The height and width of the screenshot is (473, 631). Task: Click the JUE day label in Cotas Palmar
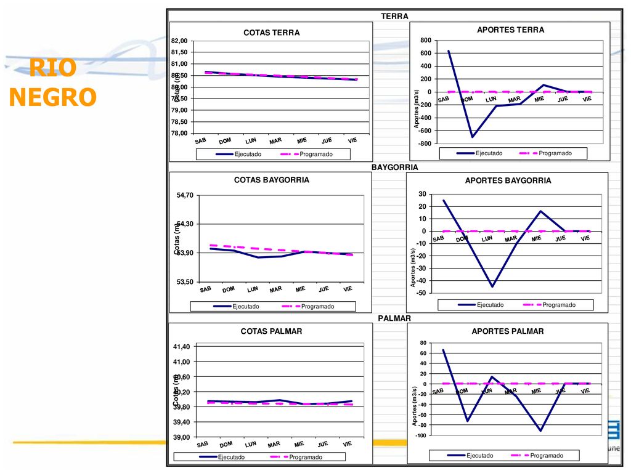[323, 444]
